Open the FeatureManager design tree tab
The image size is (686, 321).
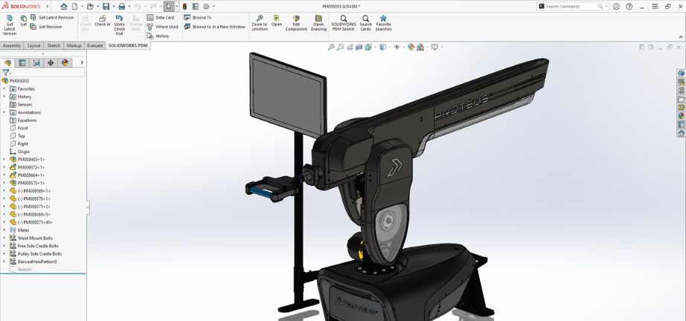[8, 63]
